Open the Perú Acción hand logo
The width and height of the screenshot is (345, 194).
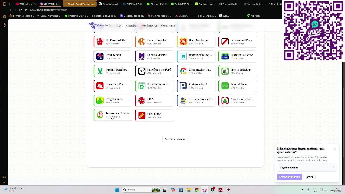[100, 56]
